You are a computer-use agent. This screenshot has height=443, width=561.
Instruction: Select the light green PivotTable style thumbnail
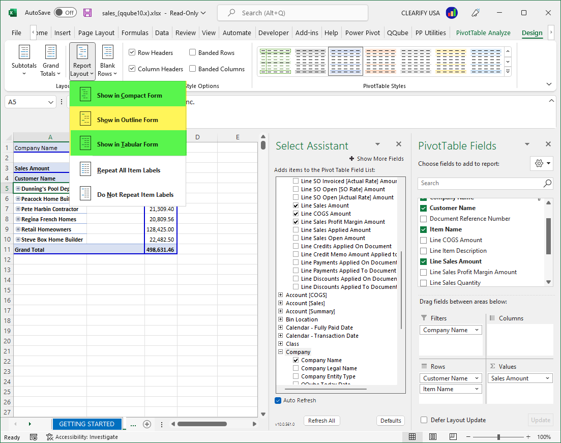point(276,61)
